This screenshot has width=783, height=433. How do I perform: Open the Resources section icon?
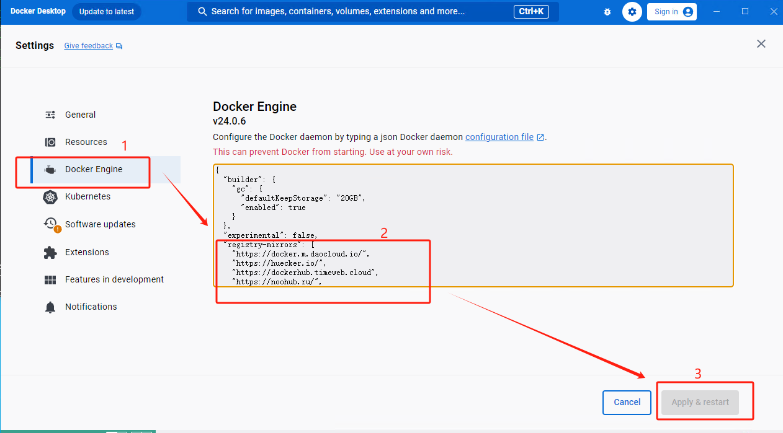(x=50, y=142)
